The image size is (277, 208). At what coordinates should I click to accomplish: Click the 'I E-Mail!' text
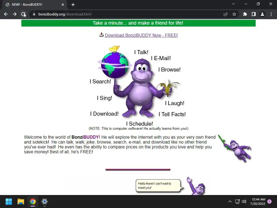[161, 58]
